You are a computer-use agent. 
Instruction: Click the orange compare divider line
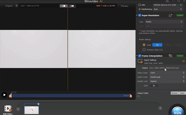tap(68, 49)
